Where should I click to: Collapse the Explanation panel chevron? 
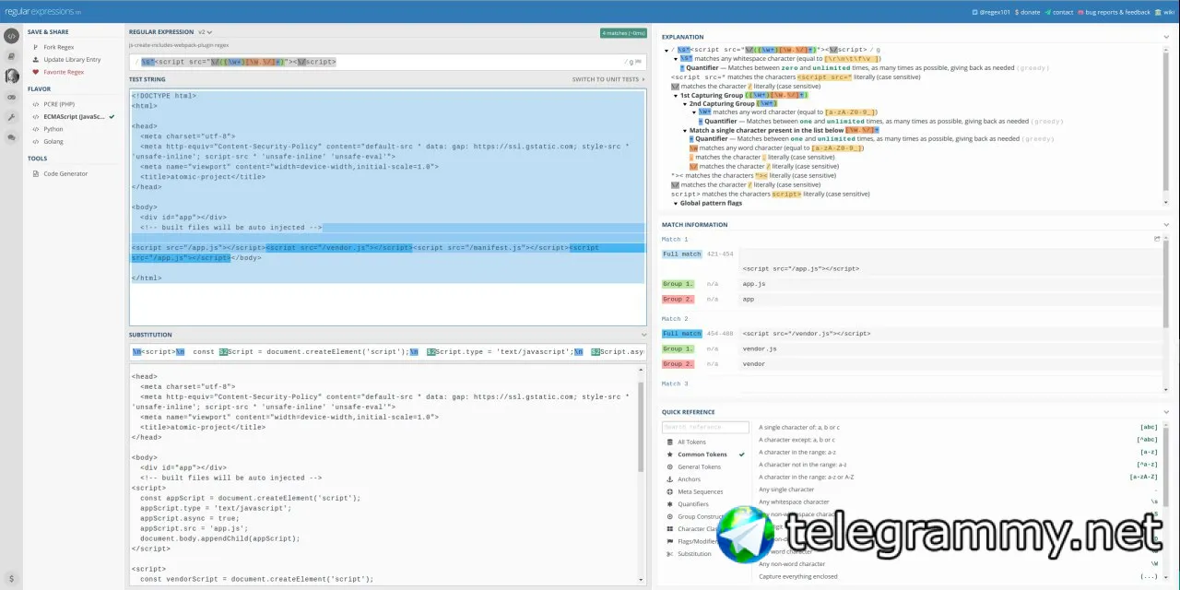pyautogui.click(x=1166, y=37)
